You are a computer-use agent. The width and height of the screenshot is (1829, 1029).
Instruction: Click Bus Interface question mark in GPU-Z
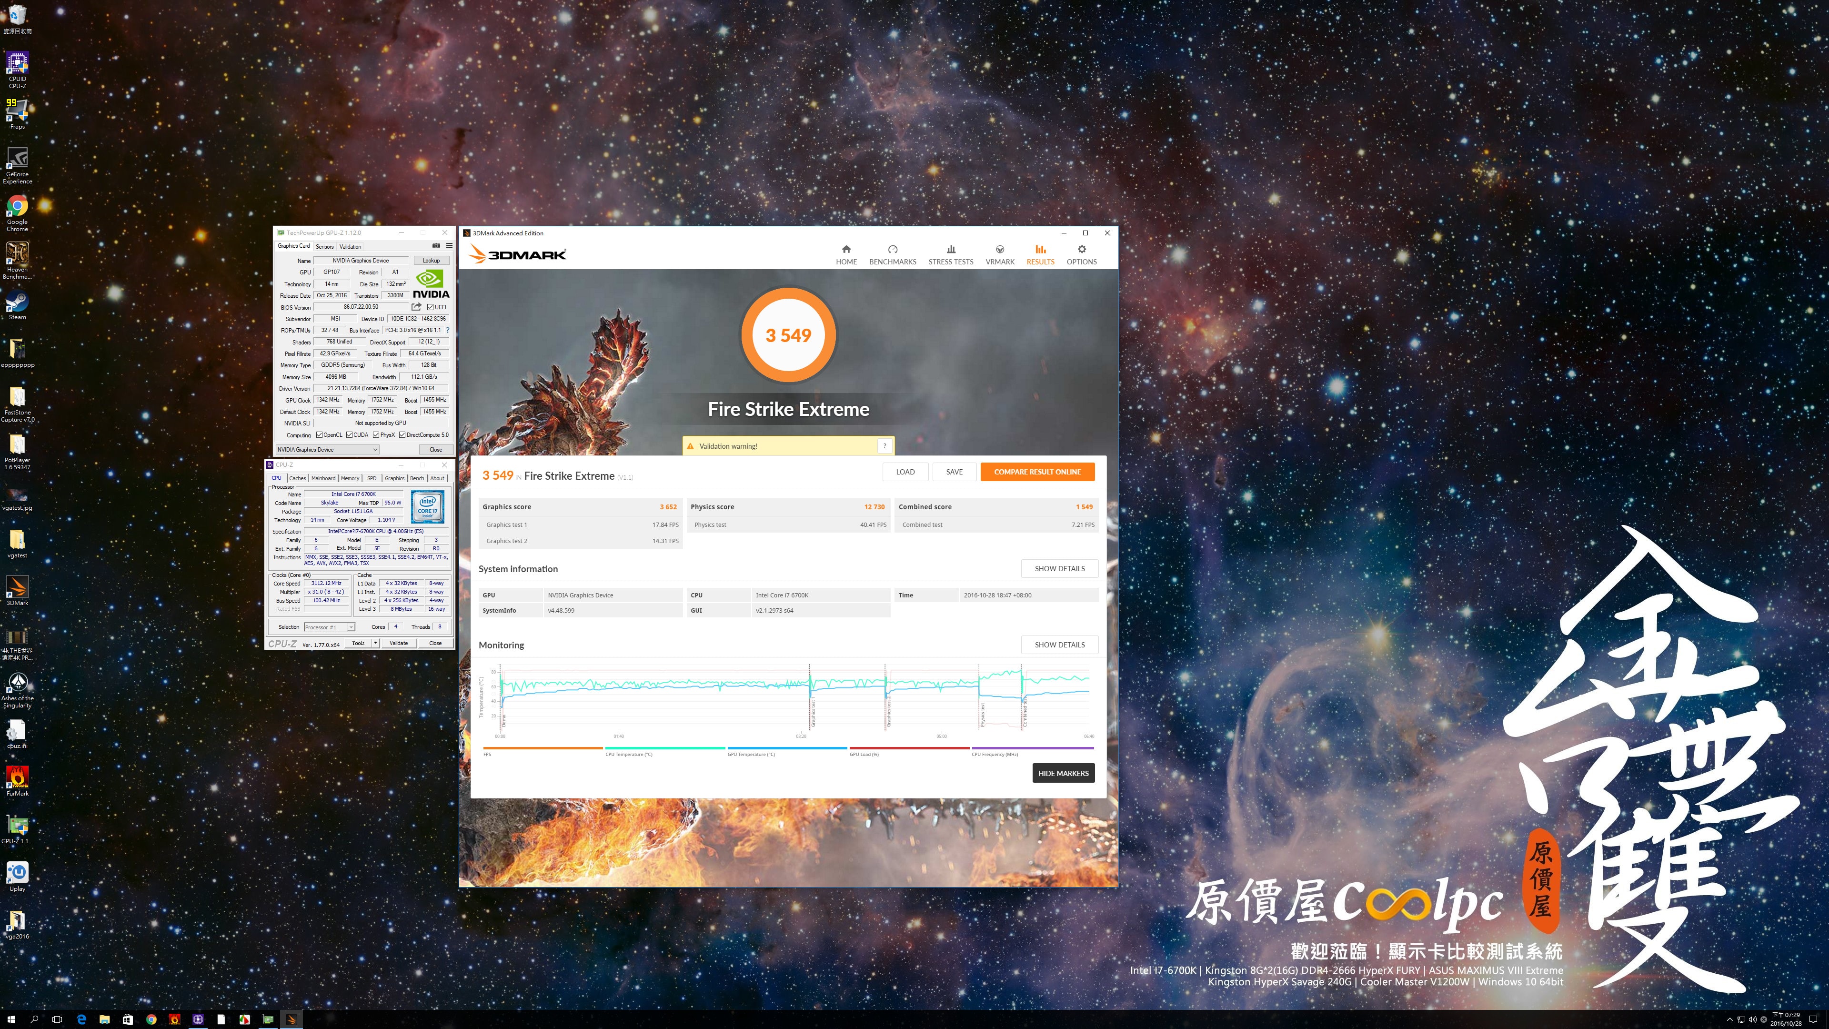pos(447,330)
